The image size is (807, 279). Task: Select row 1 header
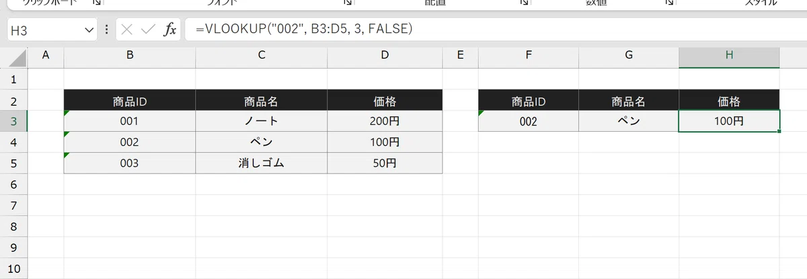(x=13, y=79)
